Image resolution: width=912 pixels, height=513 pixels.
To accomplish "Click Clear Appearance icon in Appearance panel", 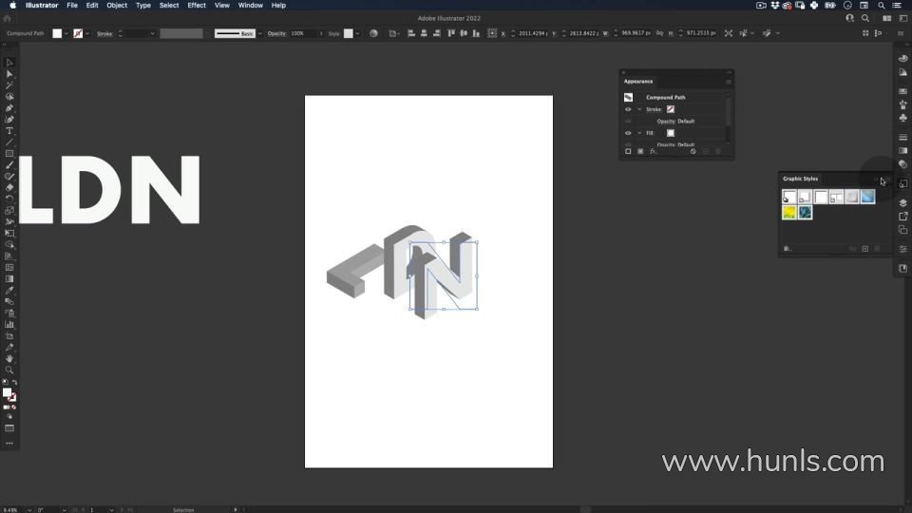I will click(693, 151).
